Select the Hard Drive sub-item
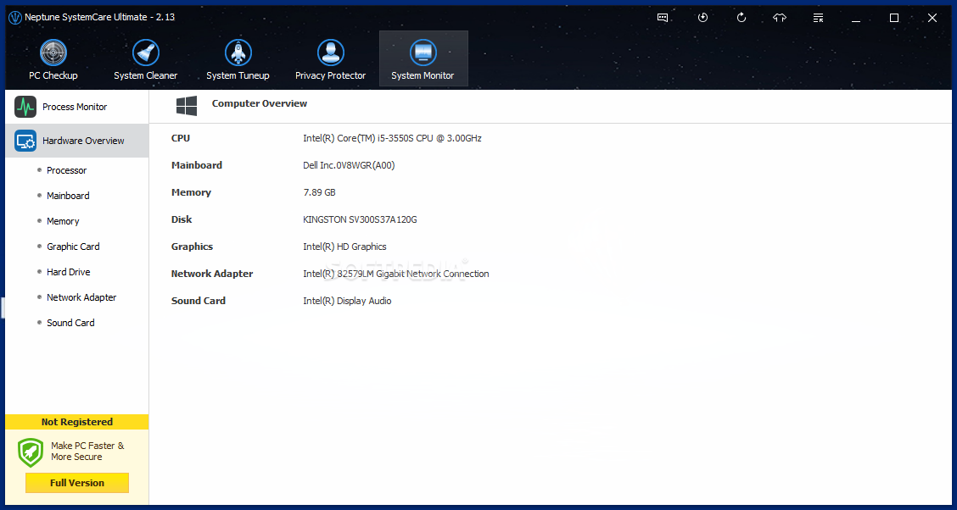This screenshot has width=957, height=510. [69, 272]
